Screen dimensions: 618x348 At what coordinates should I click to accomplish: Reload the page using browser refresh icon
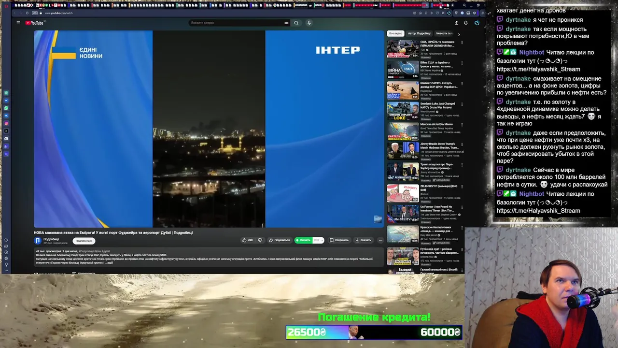(27, 13)
